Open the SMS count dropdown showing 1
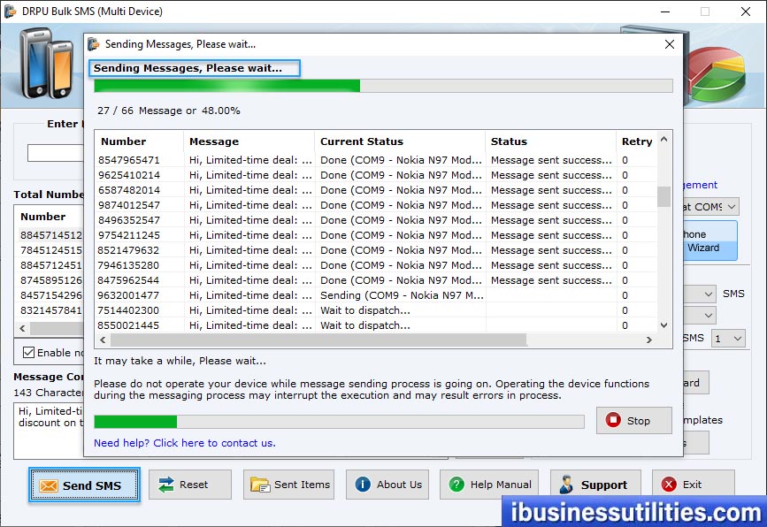The width and height of the screenshot is (767, 527). coord(728,339)
